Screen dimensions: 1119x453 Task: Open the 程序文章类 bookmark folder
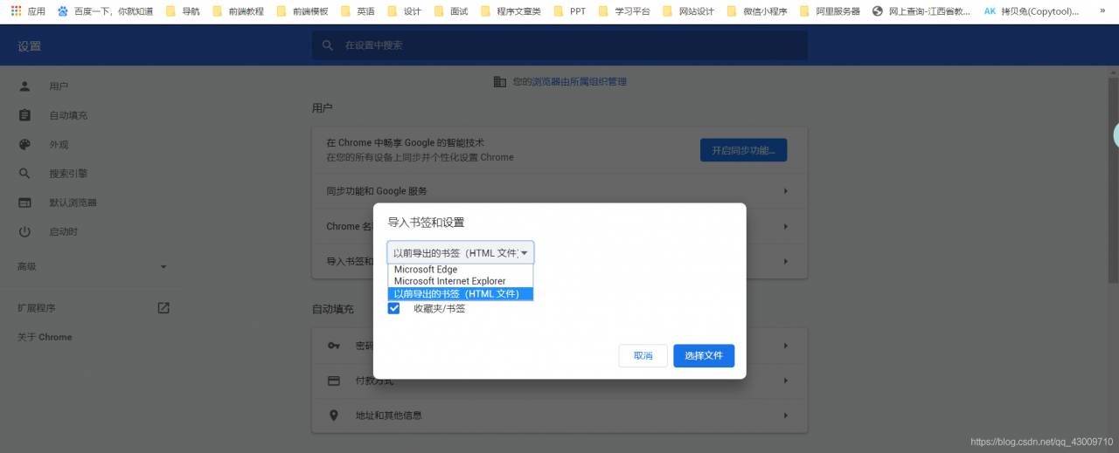[510, 11]
